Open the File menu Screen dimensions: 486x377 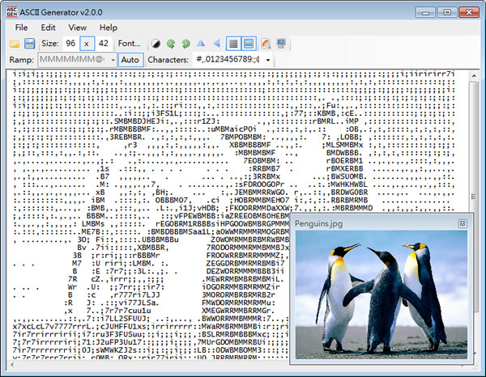click(x=21, y=27)
